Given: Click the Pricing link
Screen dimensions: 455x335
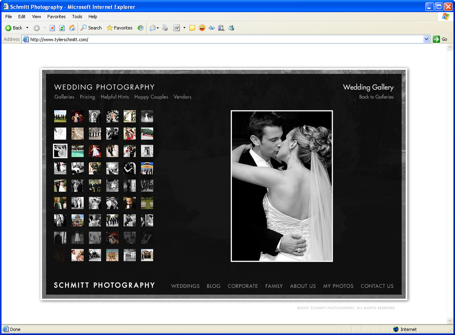Looking at the screenshot, I should tap(87, 97).
